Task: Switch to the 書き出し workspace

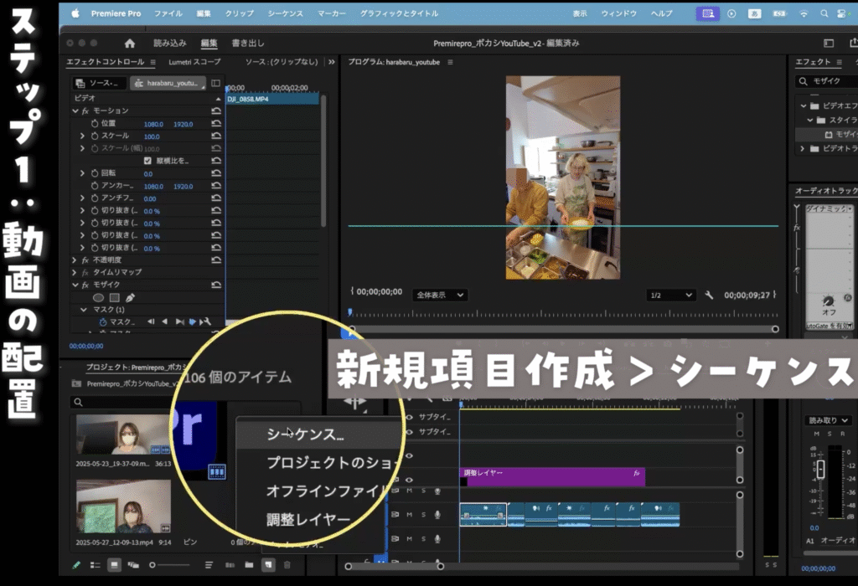Action: (x=248, y=44)
